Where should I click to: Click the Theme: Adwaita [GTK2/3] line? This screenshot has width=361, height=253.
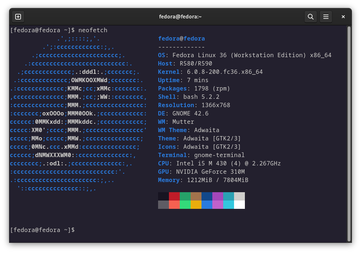(x=199, y=138)
